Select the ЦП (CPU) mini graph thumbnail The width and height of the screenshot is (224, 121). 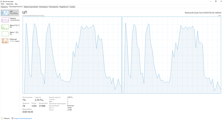[5, 12]
